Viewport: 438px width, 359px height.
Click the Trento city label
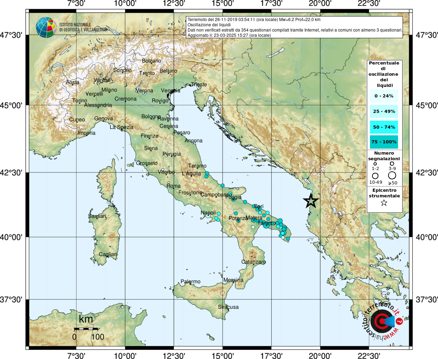click(x=147, y=73)
